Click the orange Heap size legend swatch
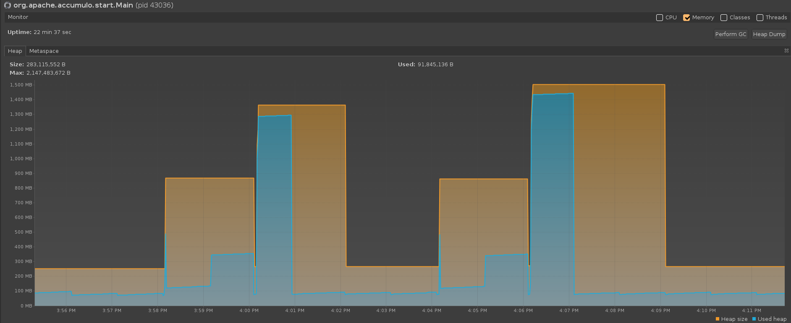The image size is (791, 323). pyautogui.click(x=718, y=319)
